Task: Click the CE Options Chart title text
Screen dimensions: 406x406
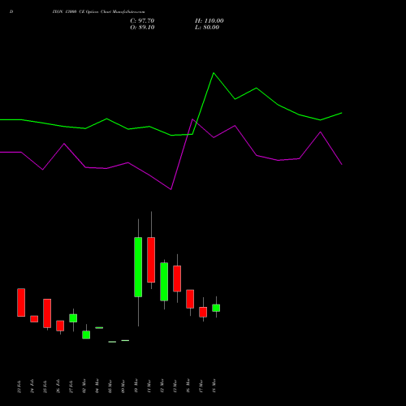Action: pos(98,12)
